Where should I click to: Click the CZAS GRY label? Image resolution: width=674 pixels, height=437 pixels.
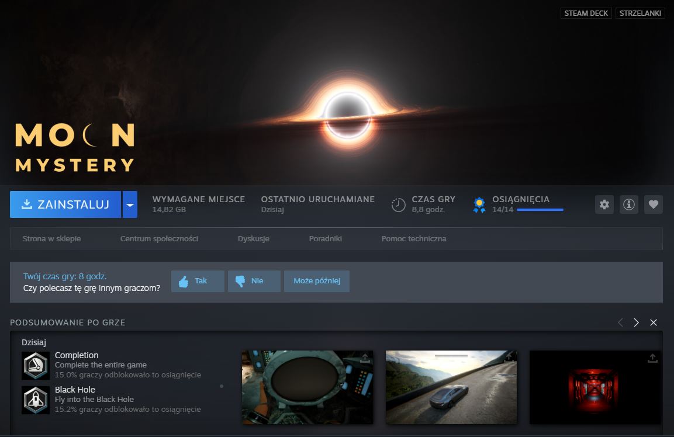click(x=433, y=199)
